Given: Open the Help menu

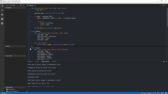Looking at the screenshot, I should point(18,3).
